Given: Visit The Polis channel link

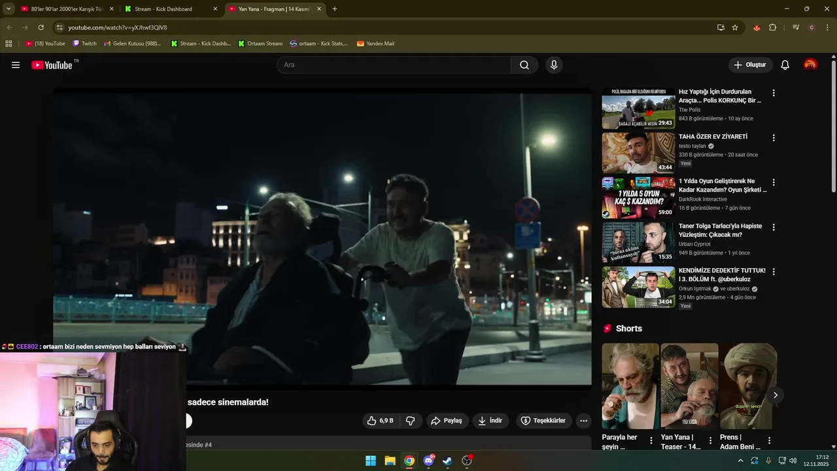Looking at the screenshot, I should click(689, 110).
